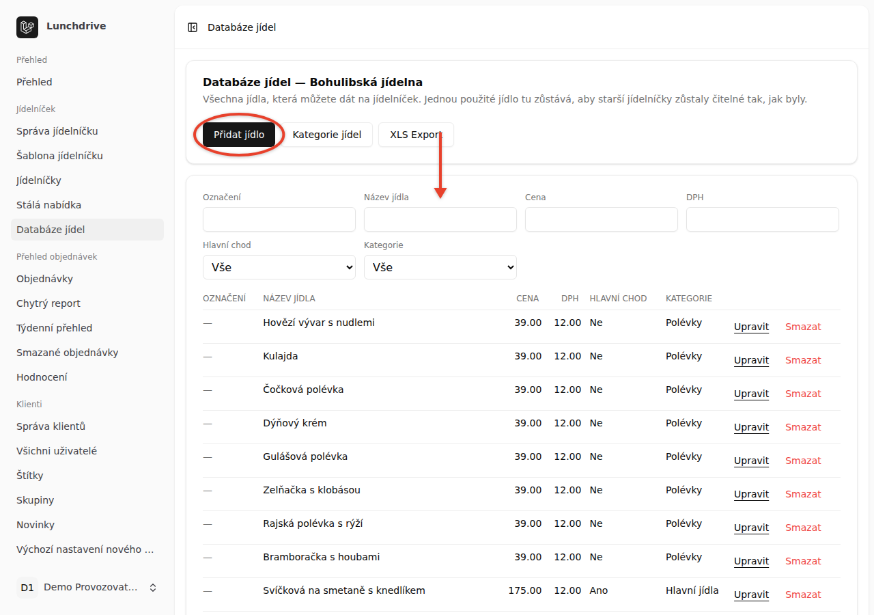Click Smazat for Kulajda

(x=803, y=360)
